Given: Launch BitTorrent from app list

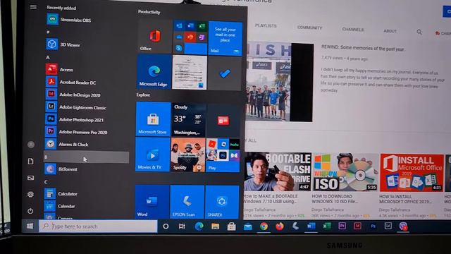Looking at the screenshot, I should 61,169.
